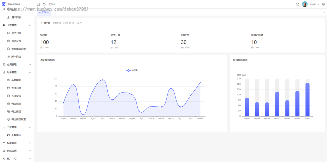
Task: Click the 06/10 bar in sales chart
Action: (277, 104)
